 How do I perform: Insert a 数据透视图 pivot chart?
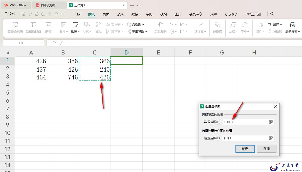pos(33,27)
